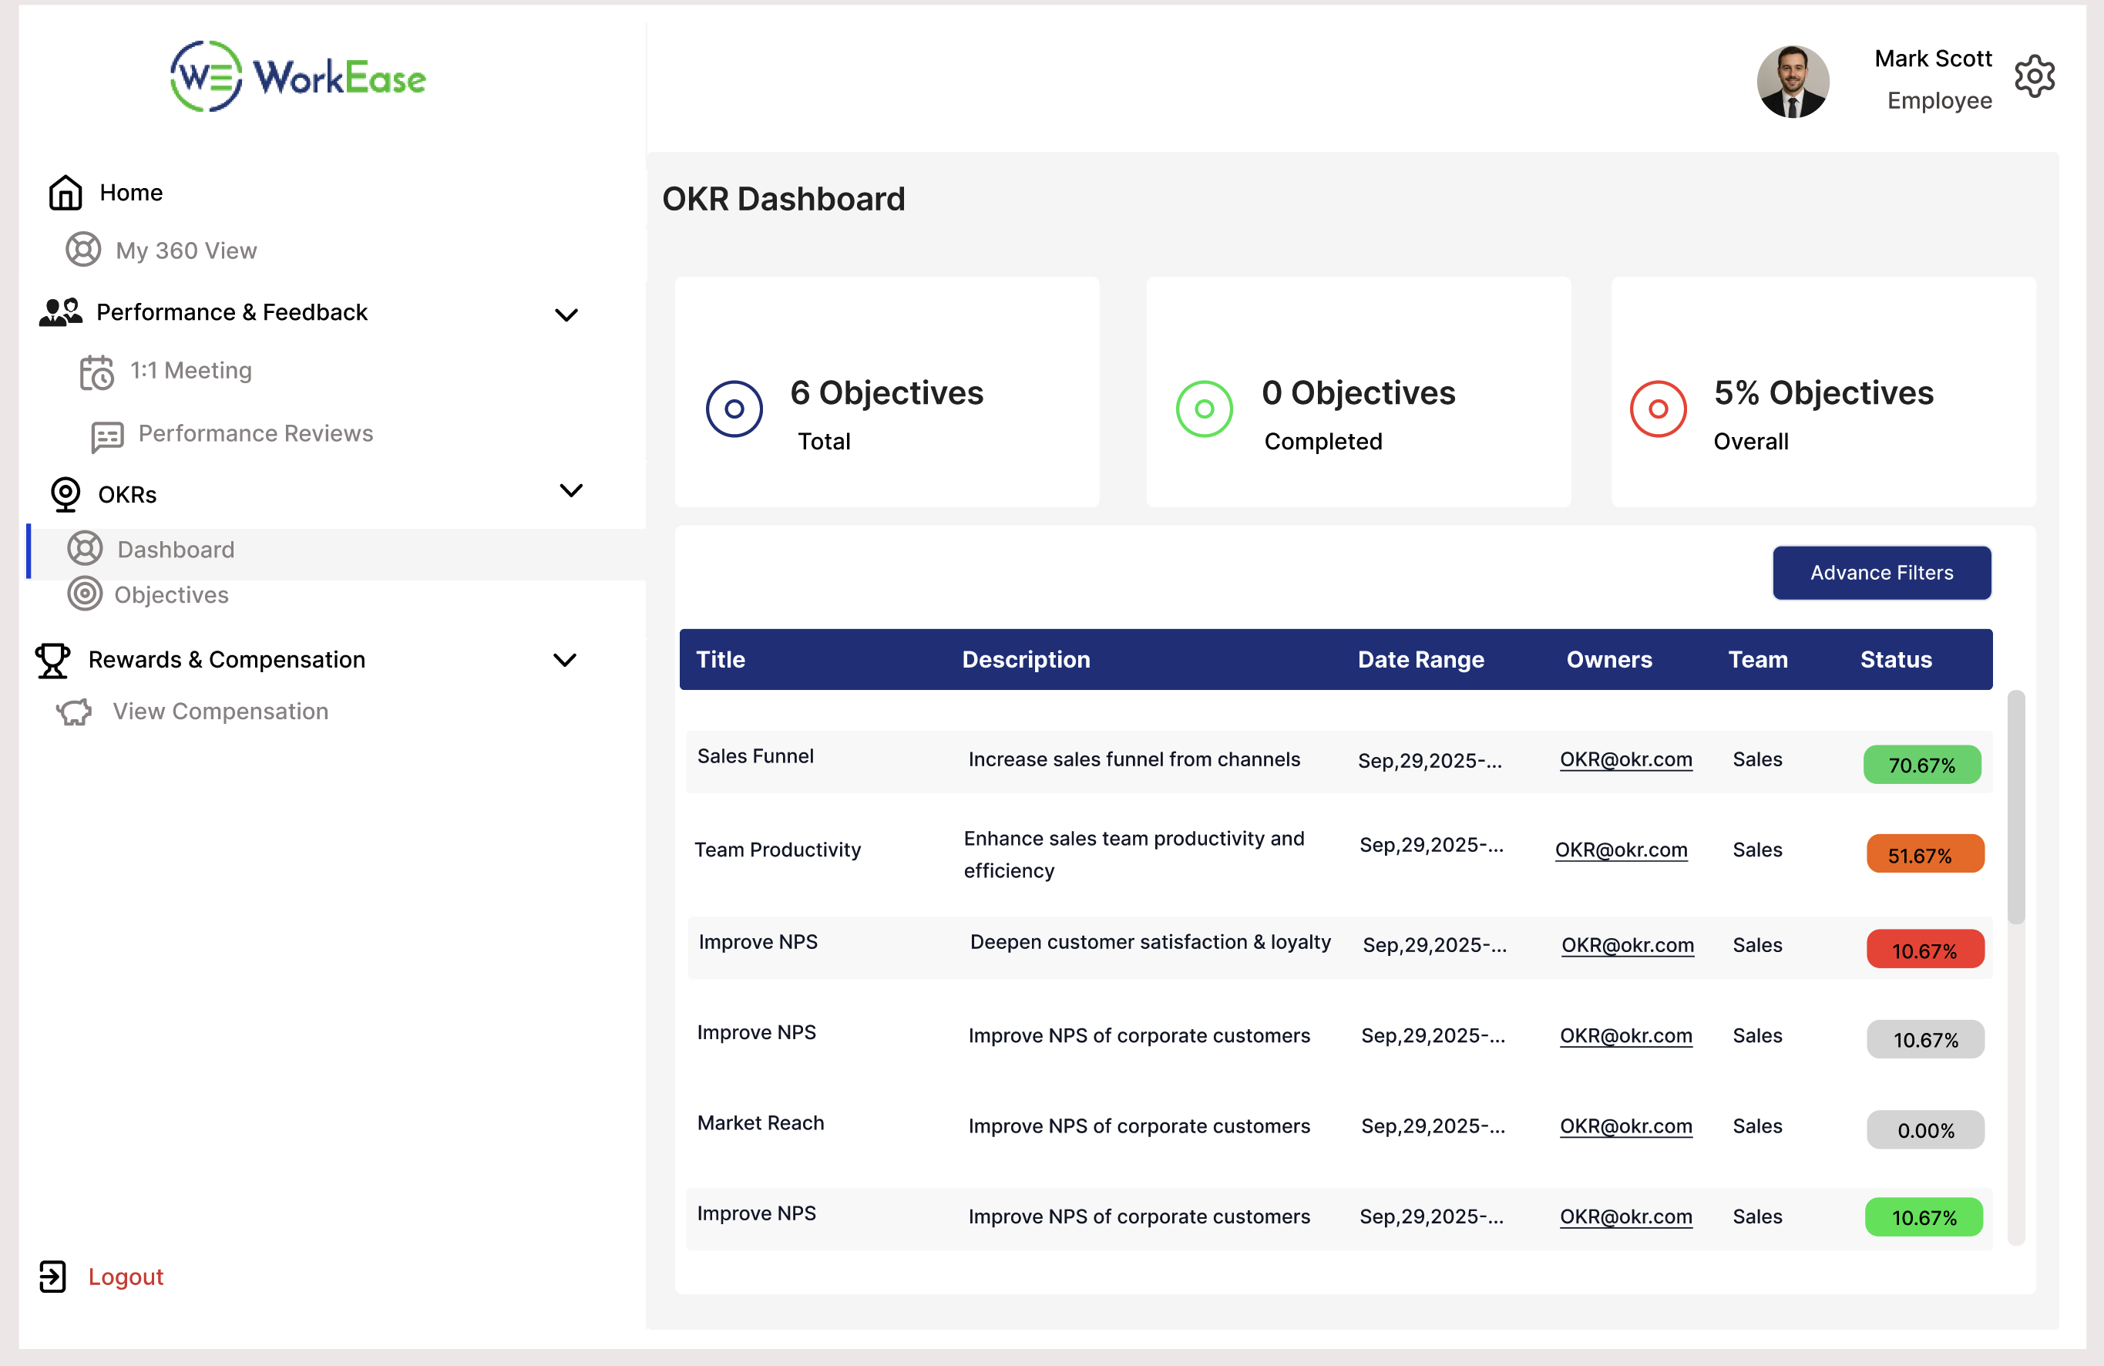Click the Objectives target icon in sidebar
Screen dimensions: 2104x1366
click(85, 594)
